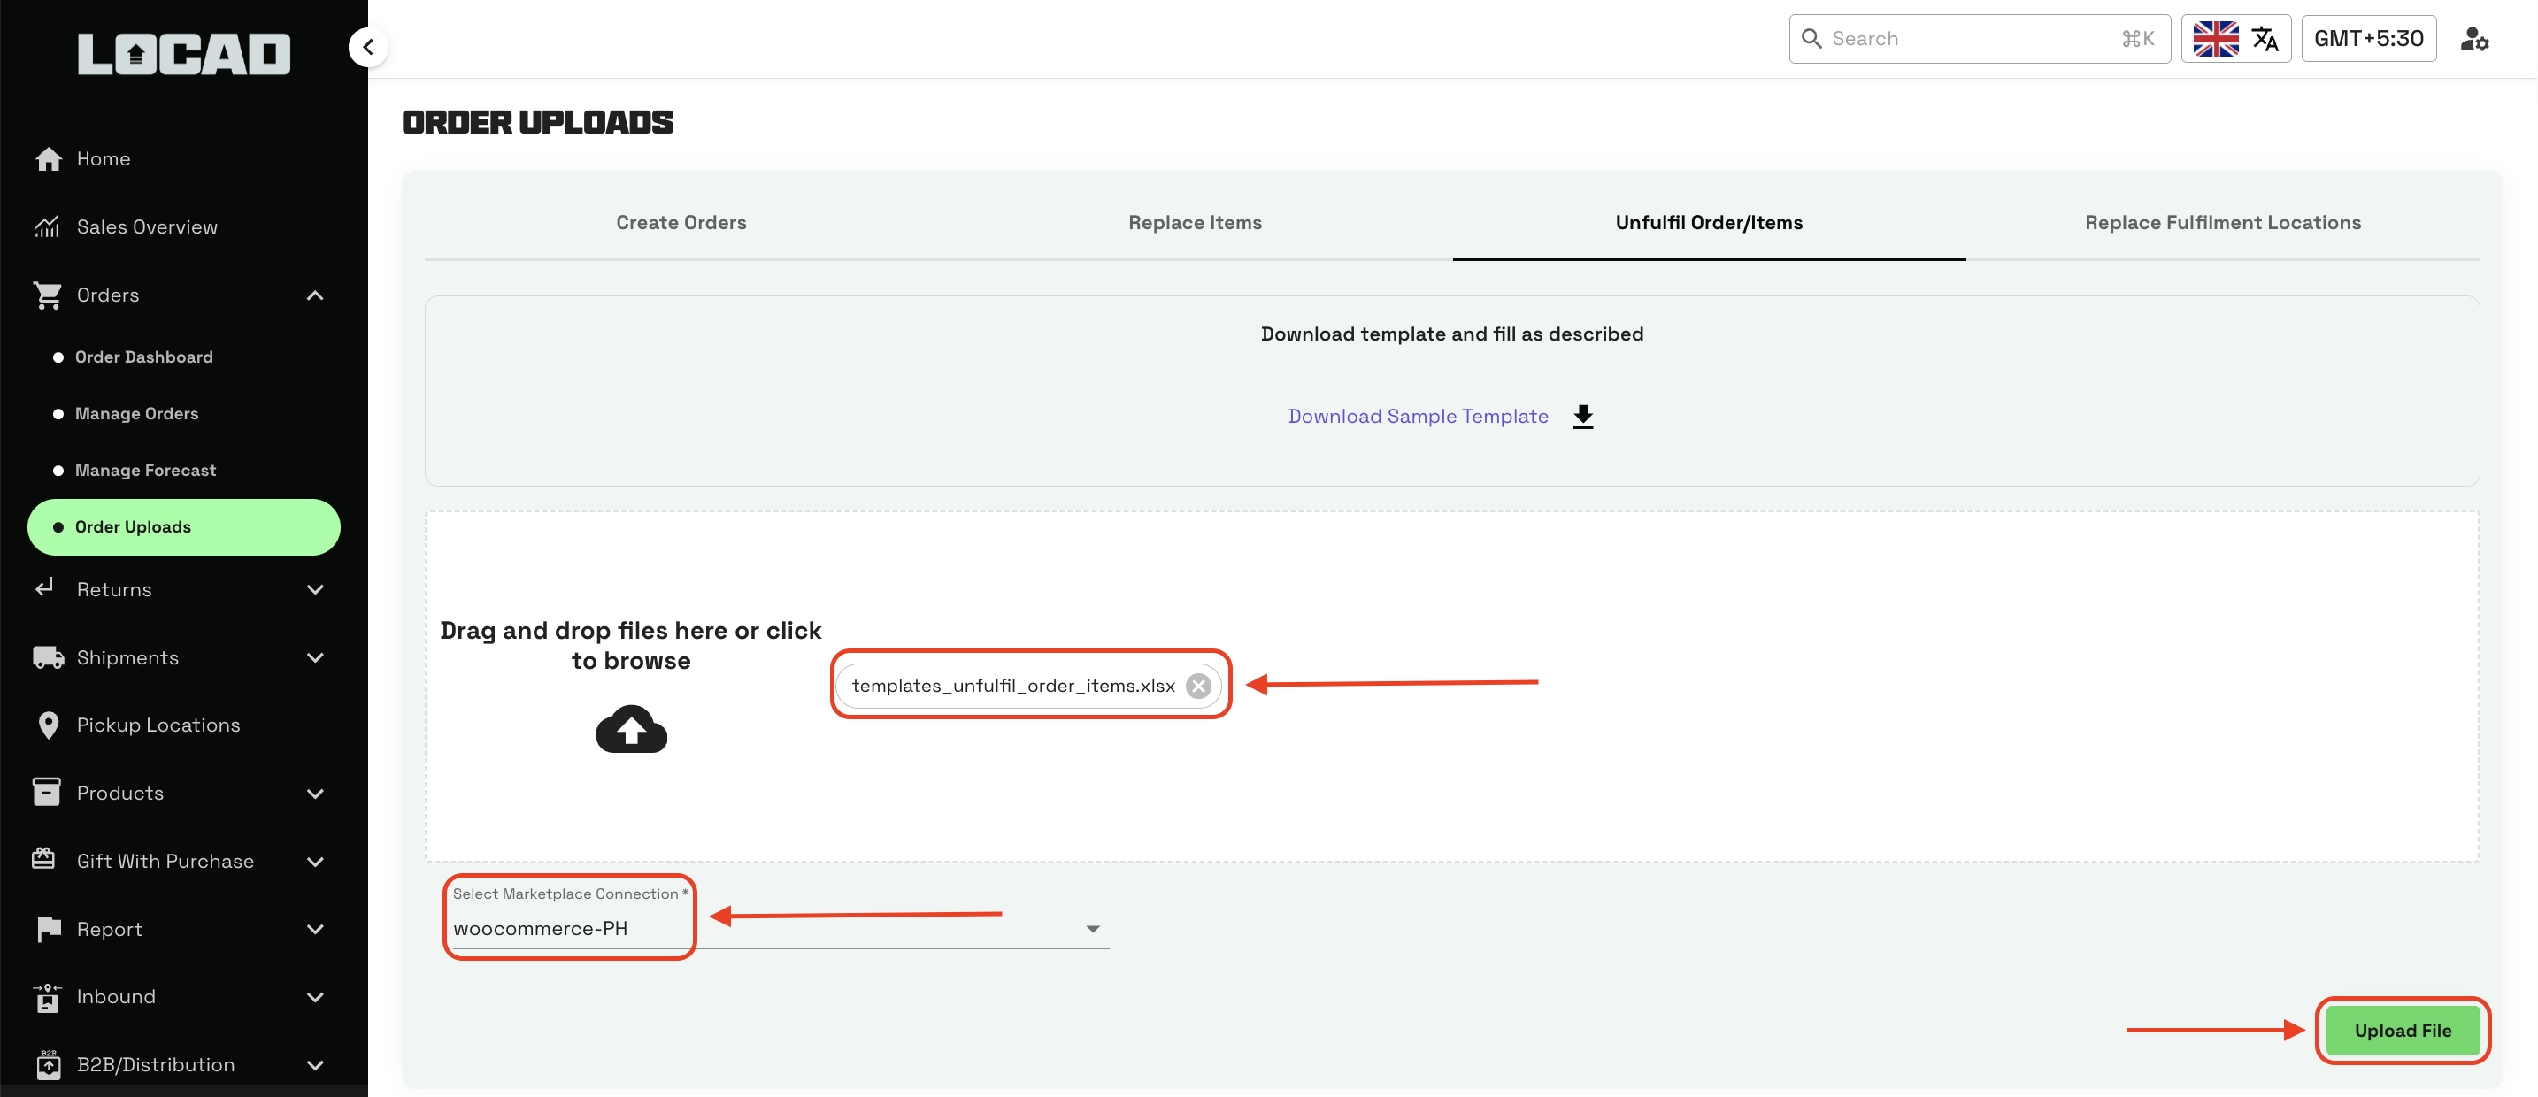
Task: Open the language flag translate selector
Action: pos(2234,40)
